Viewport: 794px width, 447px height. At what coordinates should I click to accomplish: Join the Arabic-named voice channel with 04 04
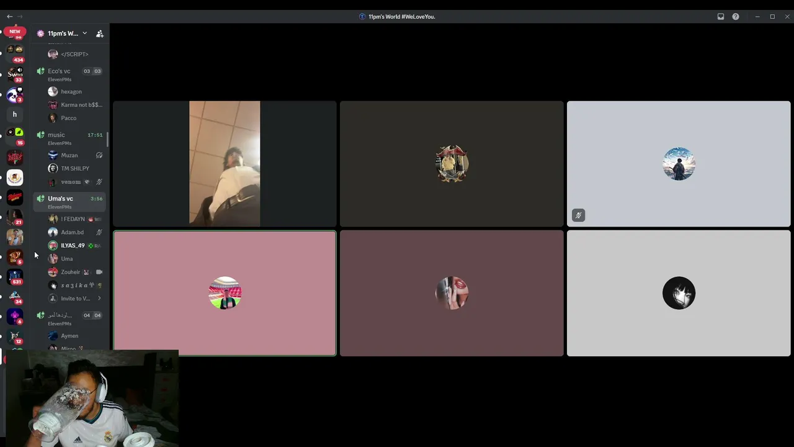click(69, 318)
